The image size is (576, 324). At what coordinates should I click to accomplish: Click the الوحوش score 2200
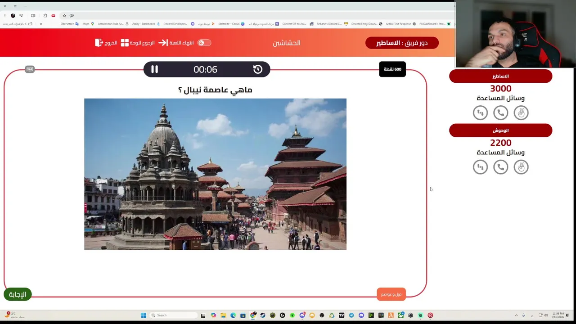tap(500, 143)
